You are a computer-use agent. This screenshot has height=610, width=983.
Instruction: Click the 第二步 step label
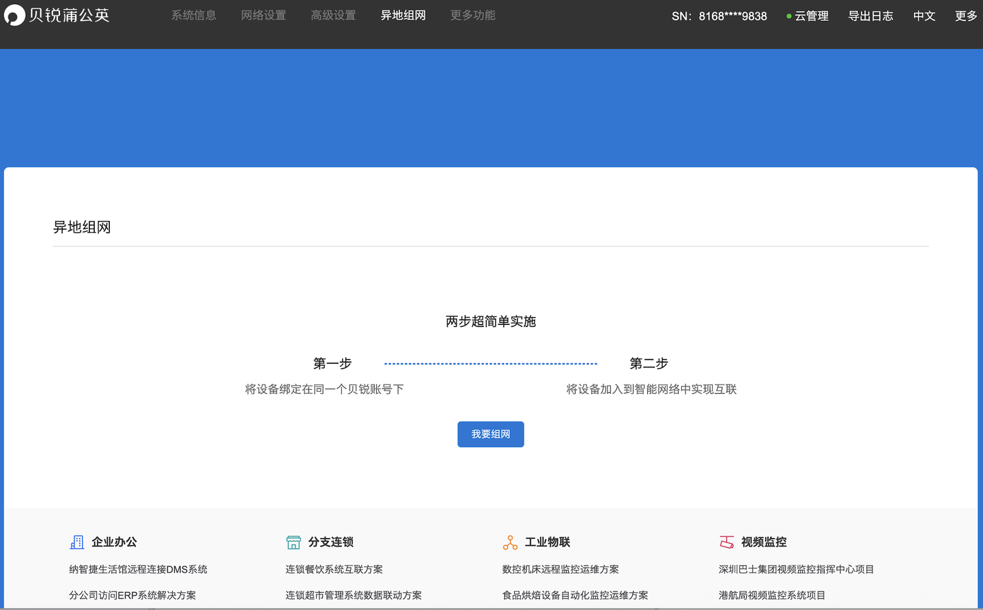tap(649, 363)
